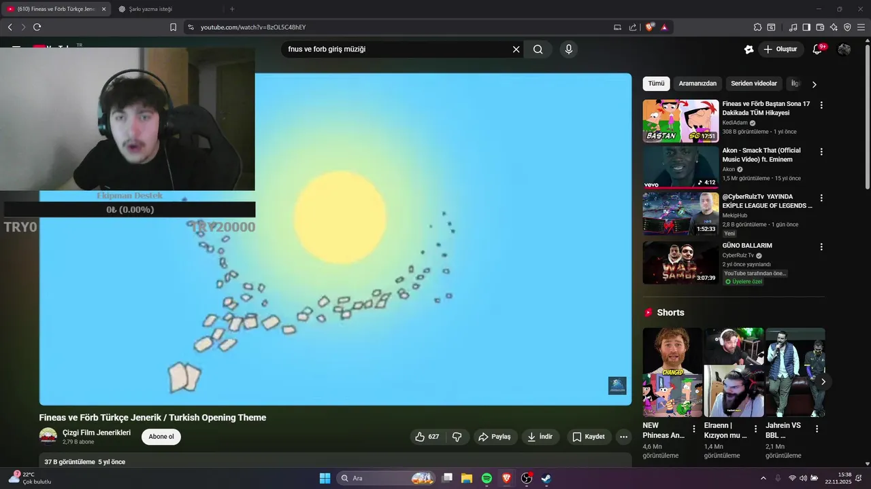Open a new browser tab
This screenshot has height=489, width=871.
pyautogui.click(x=232, y=9)
